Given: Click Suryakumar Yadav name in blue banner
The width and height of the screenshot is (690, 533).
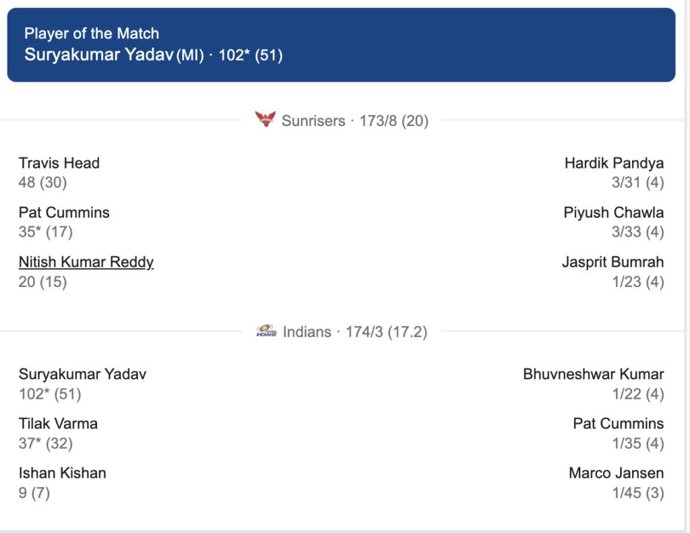Looking at the screenshot, I should (x=99, y=55).
